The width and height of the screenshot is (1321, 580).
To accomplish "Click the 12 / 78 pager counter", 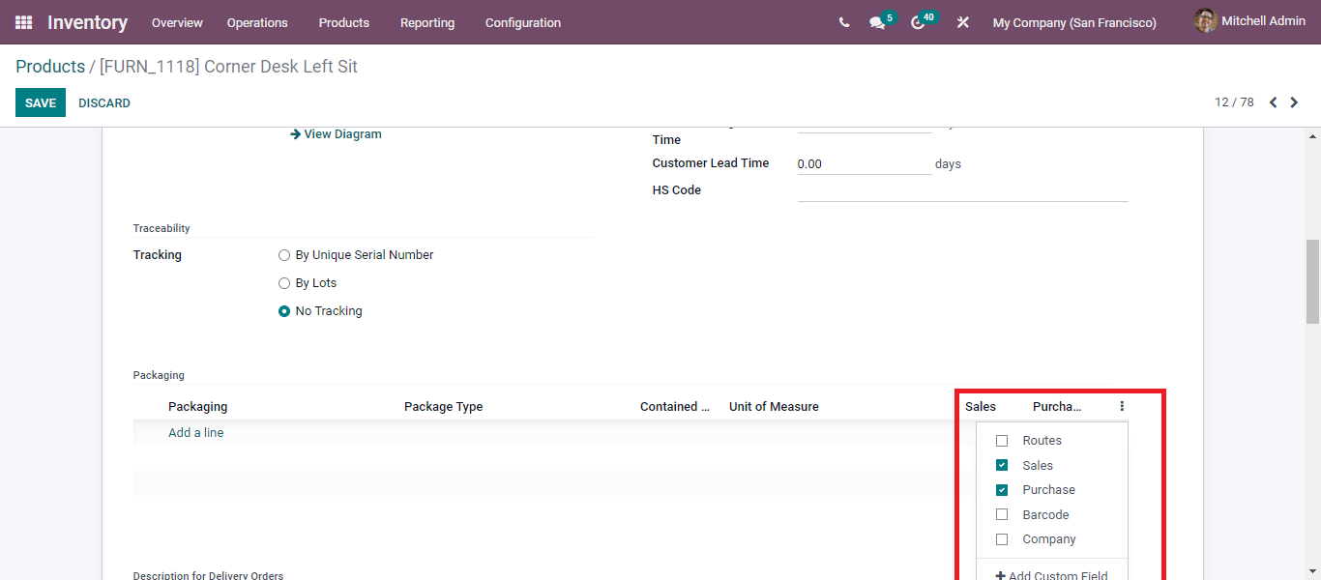I will [x=1234, y=102].
